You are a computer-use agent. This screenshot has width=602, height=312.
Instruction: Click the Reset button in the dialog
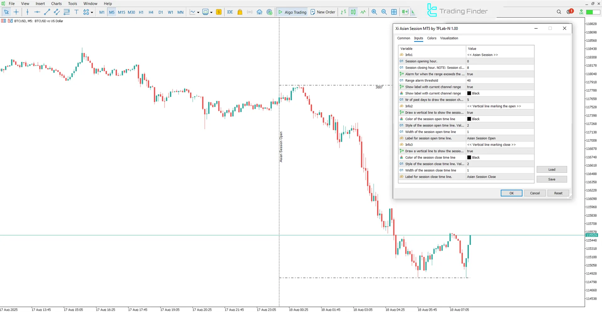(558, 193)
